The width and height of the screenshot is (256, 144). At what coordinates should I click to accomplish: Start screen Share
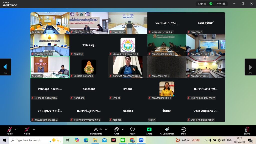point(149,131)
